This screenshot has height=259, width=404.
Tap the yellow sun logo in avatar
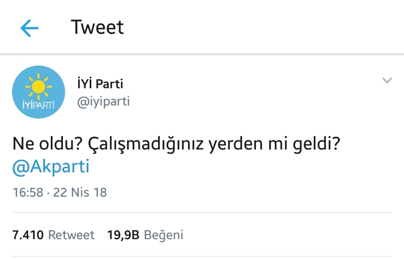pyautogui.click(x=38, y=87)
